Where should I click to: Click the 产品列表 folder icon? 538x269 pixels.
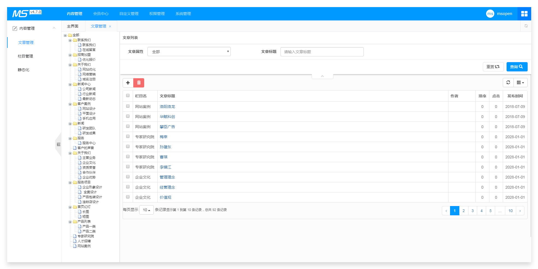coord(75,222)
